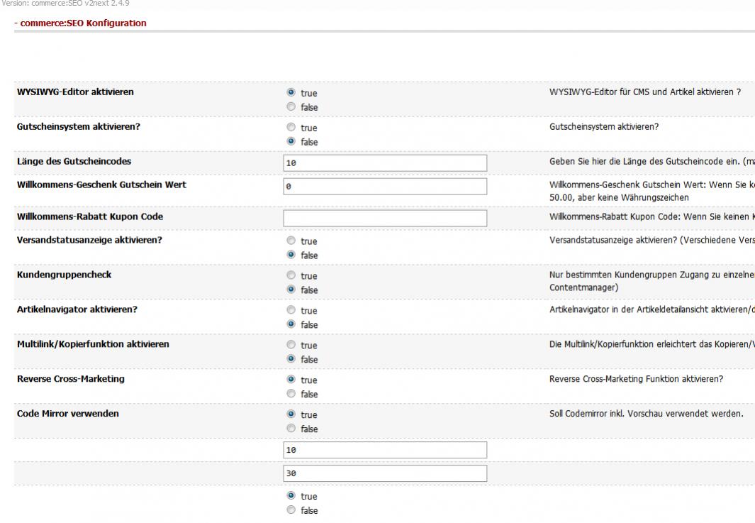This screenshot has height=523, width=755.
Task: Select false for Kundengruppencheck
Action: tap(291, 290)
